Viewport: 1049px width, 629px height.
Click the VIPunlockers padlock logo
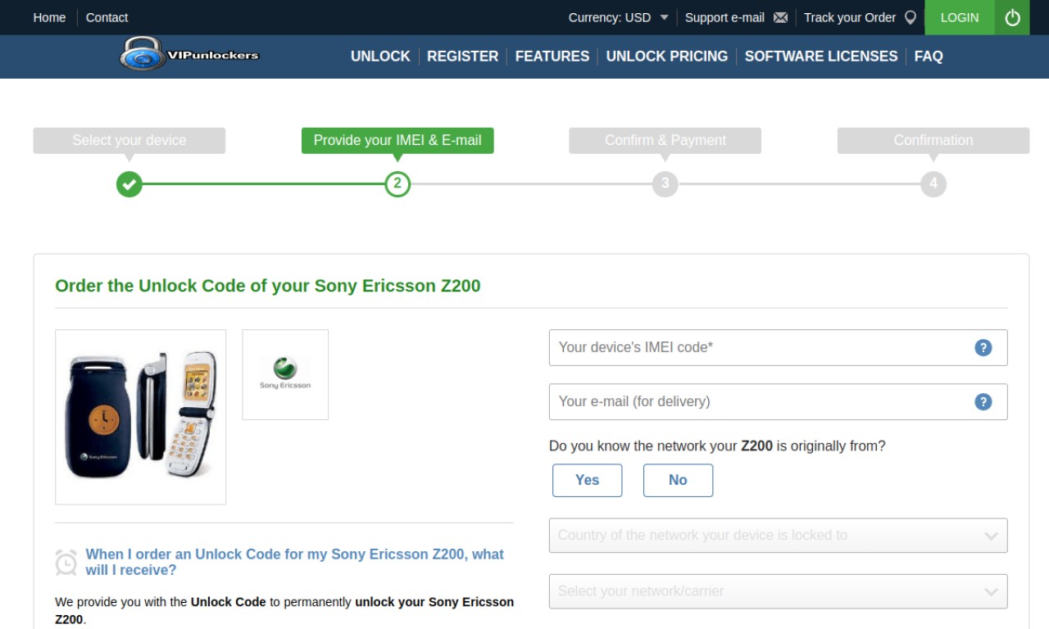(x=189, y=55)
